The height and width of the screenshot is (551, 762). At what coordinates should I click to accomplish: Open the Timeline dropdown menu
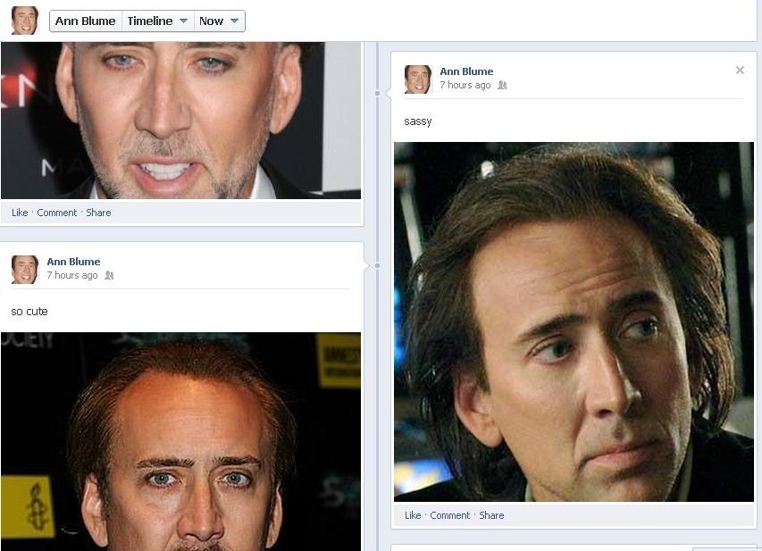point(157,21)
